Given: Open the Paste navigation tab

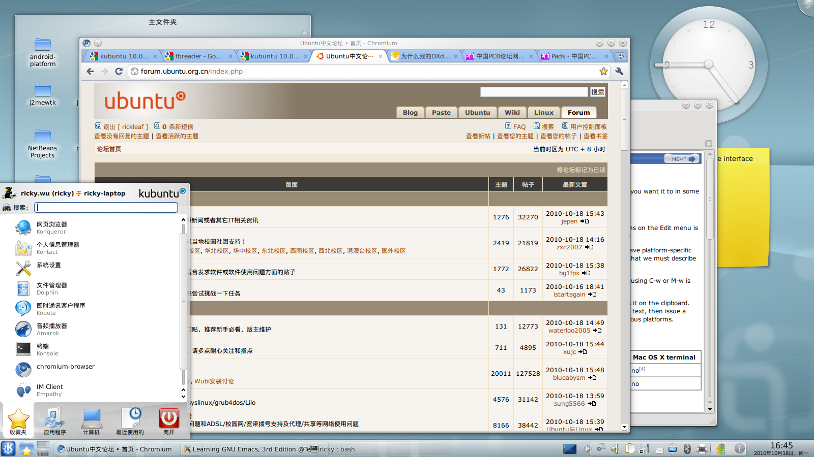Looking at the screenshot, I should click(441, 112).
